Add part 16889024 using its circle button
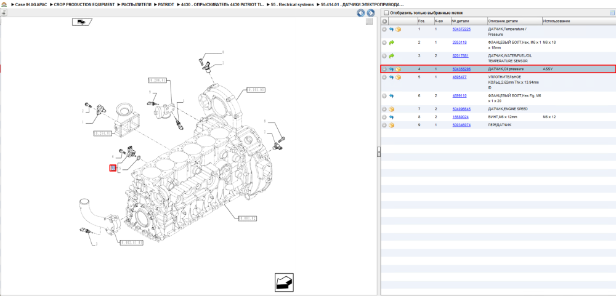616x296 pixels. click(384, 117)
